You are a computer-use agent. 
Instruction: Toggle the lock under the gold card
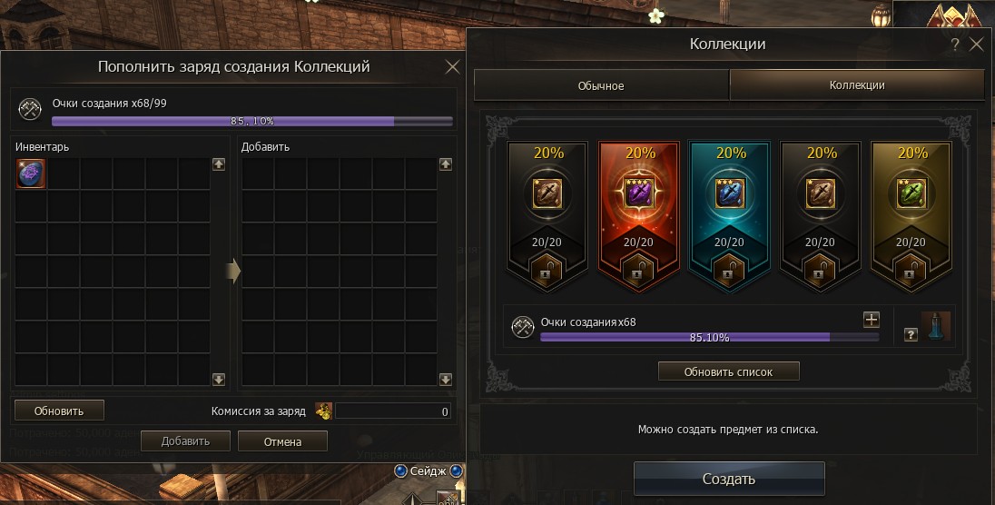pos(911,269)
